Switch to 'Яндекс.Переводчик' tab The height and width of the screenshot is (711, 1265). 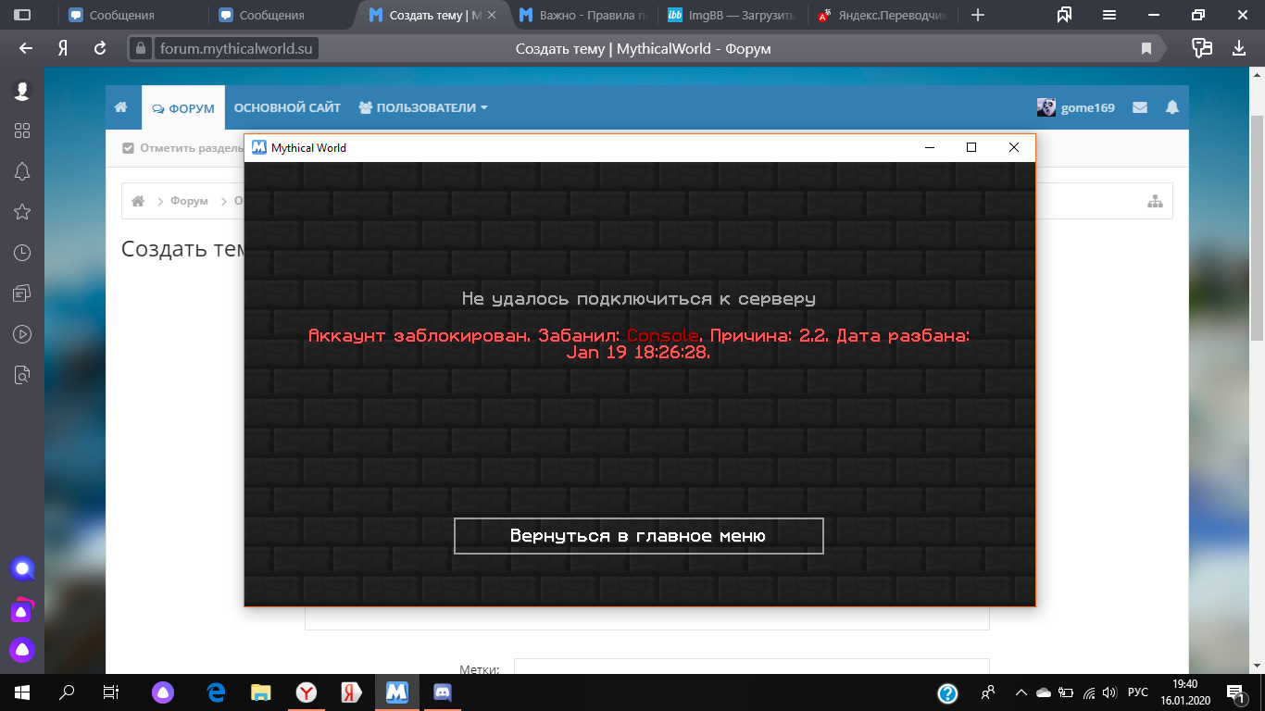[883, 15]
